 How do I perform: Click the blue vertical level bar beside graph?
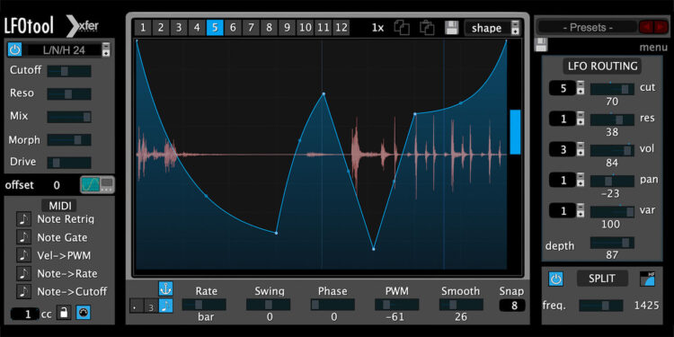[516, 132]
